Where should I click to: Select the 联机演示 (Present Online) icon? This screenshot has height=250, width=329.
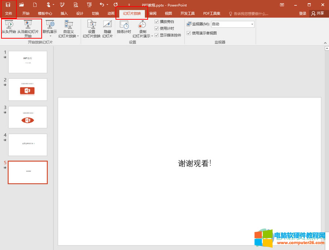pos(50,26)
